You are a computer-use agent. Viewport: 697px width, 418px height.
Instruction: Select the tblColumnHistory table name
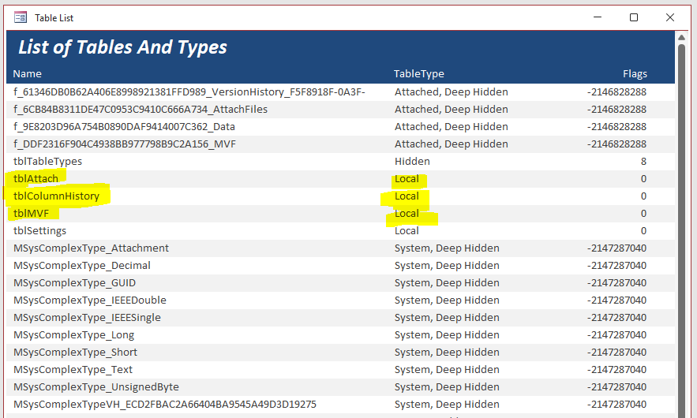point(57,196)
